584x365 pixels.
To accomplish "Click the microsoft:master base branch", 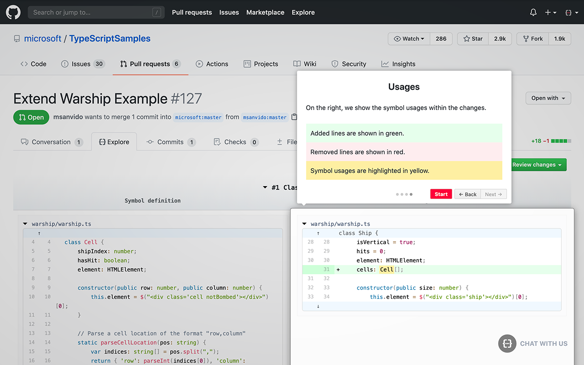I will pyautogui.click(x=198, y=117).
